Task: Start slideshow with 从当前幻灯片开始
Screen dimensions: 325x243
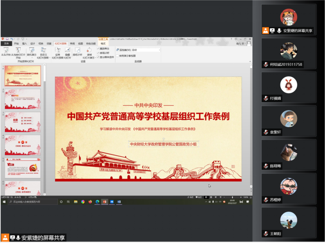Action: pyautogui.click(x=18, y=50)
